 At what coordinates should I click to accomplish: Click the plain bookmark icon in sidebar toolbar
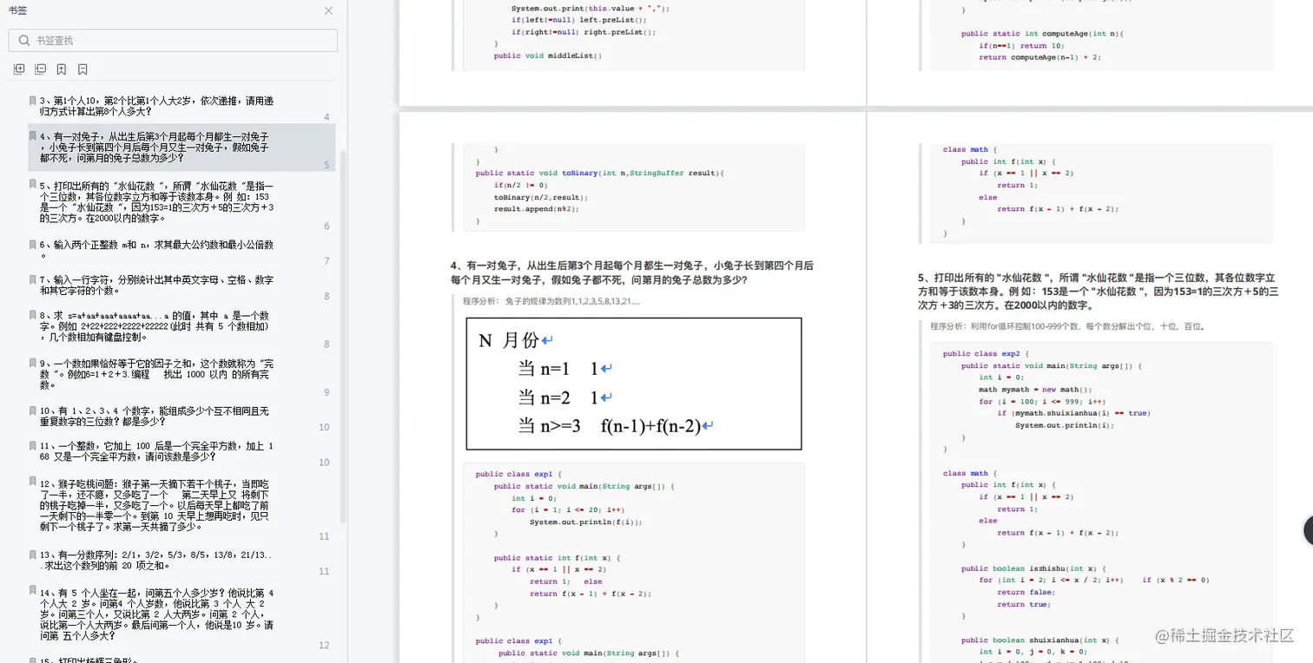82,69
